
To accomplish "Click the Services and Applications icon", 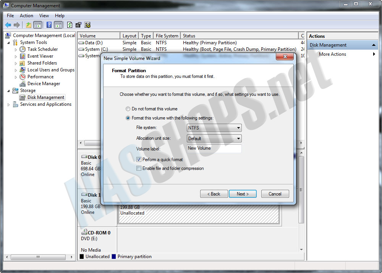I will tap(15, 105).
